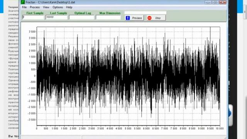Image resolution: width=247 pixels, height=139 pixels.
Task: Click the Process button
Action: click(x=134, y=18)
